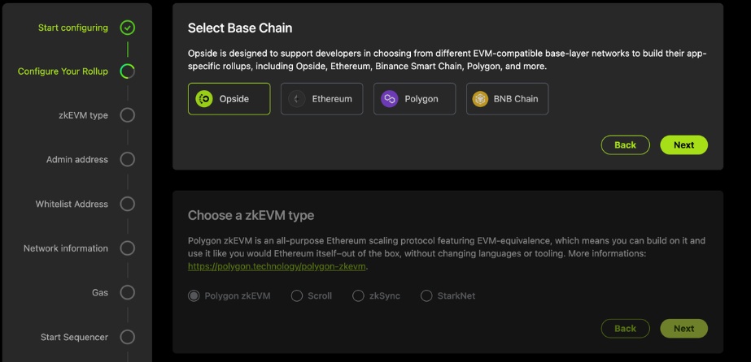Click Back in Select Base Chain panel
751x362 pixels.
pos(626,144)
